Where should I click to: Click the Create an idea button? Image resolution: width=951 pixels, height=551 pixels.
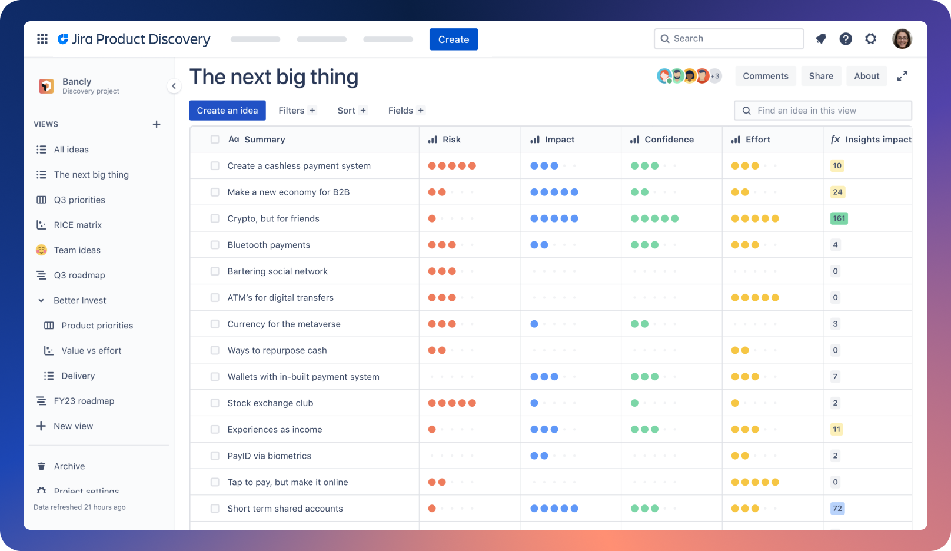[x=227, y=110]
